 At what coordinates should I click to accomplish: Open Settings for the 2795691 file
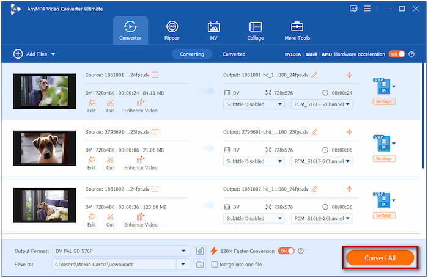pyautogui.click(x=384, y=158)
